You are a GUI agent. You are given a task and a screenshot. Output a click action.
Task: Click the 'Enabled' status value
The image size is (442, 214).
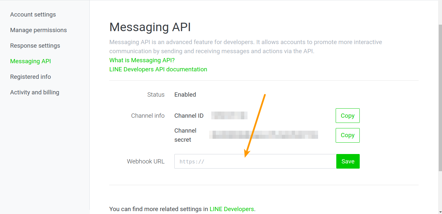tap(185, 95)
